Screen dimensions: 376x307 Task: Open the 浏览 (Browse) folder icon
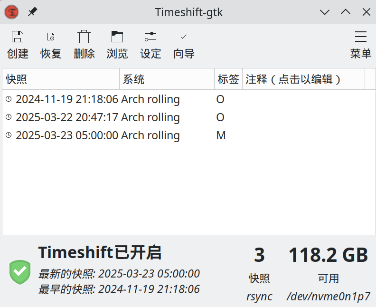click(x=117, y=37)
